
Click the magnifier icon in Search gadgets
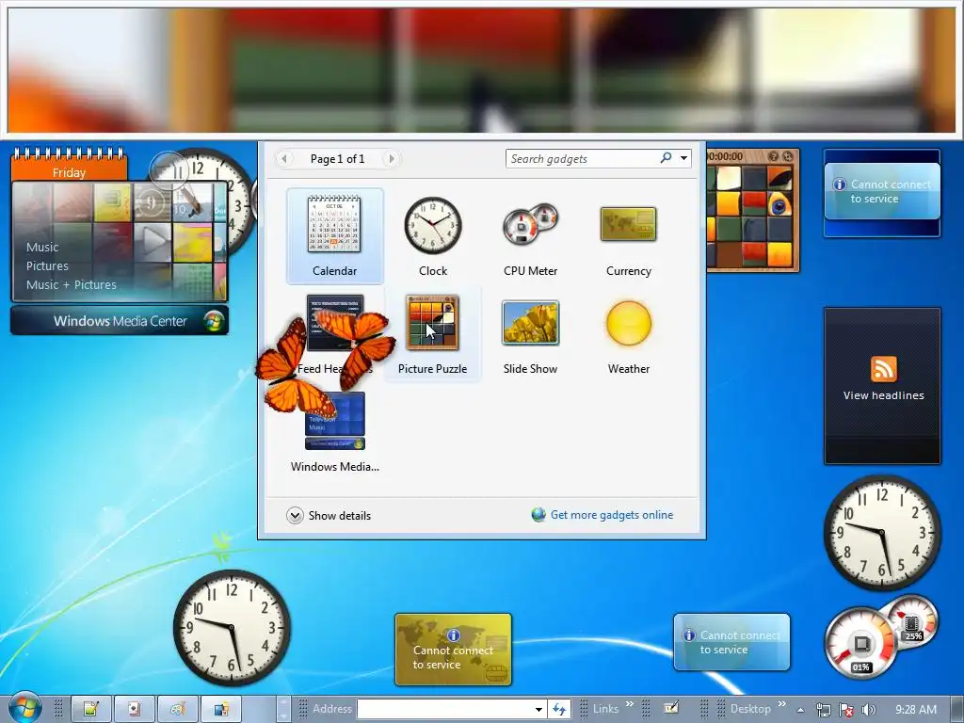pyautogui.click(x=666, y=158)
